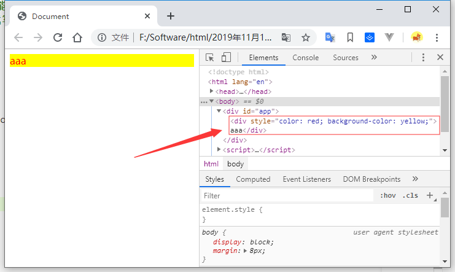The image size is (455, 272).
Task: Toggle the .cls class editor
Action: 410,196
